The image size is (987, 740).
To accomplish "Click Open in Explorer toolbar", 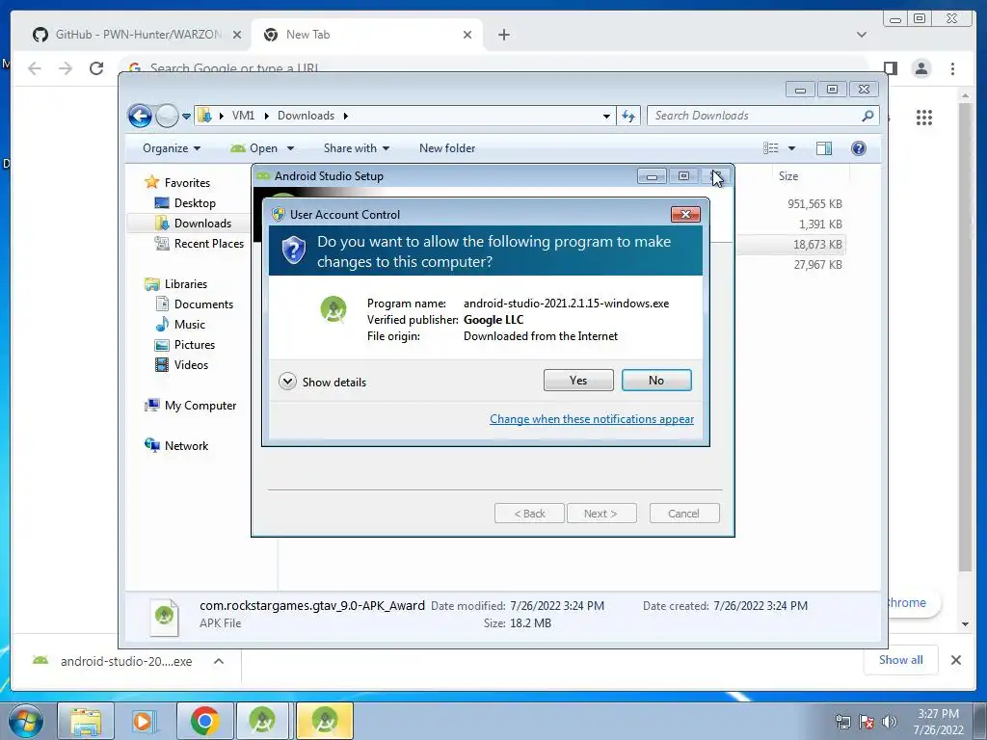I will pyautogui.click(x=254, y=148).
